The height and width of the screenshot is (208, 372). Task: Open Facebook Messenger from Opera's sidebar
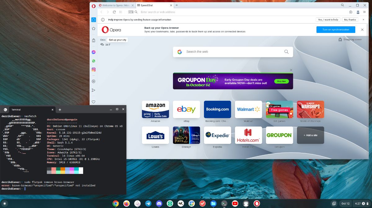(94, 52)
